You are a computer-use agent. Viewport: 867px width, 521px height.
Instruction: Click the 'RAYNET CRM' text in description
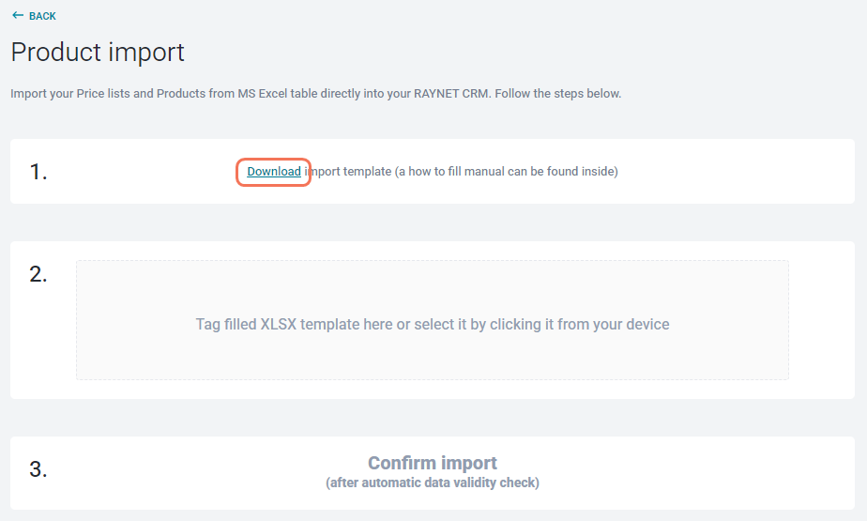454,94
